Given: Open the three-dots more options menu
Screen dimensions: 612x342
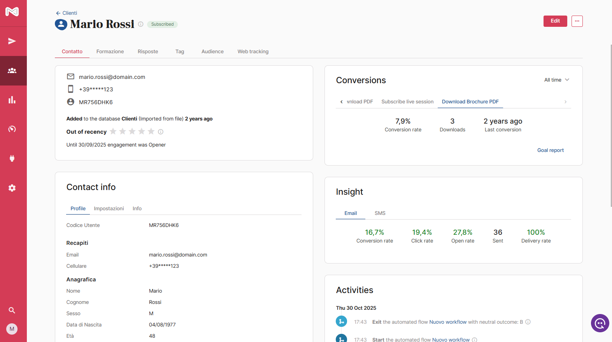Looking at the screenshot, I should [x=577, y=21].
